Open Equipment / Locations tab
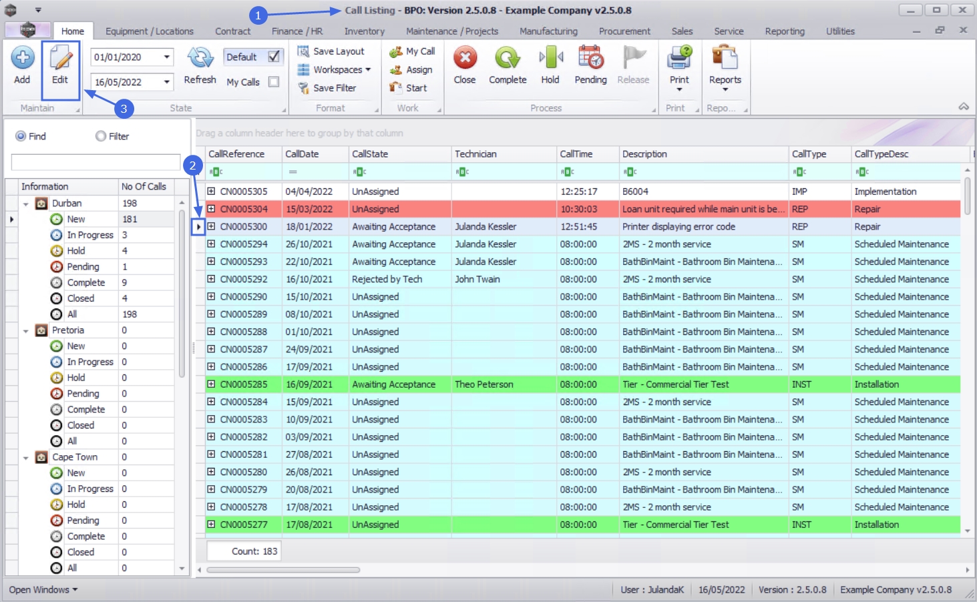This screenshot has width=977, height=602. click(150, 31)
